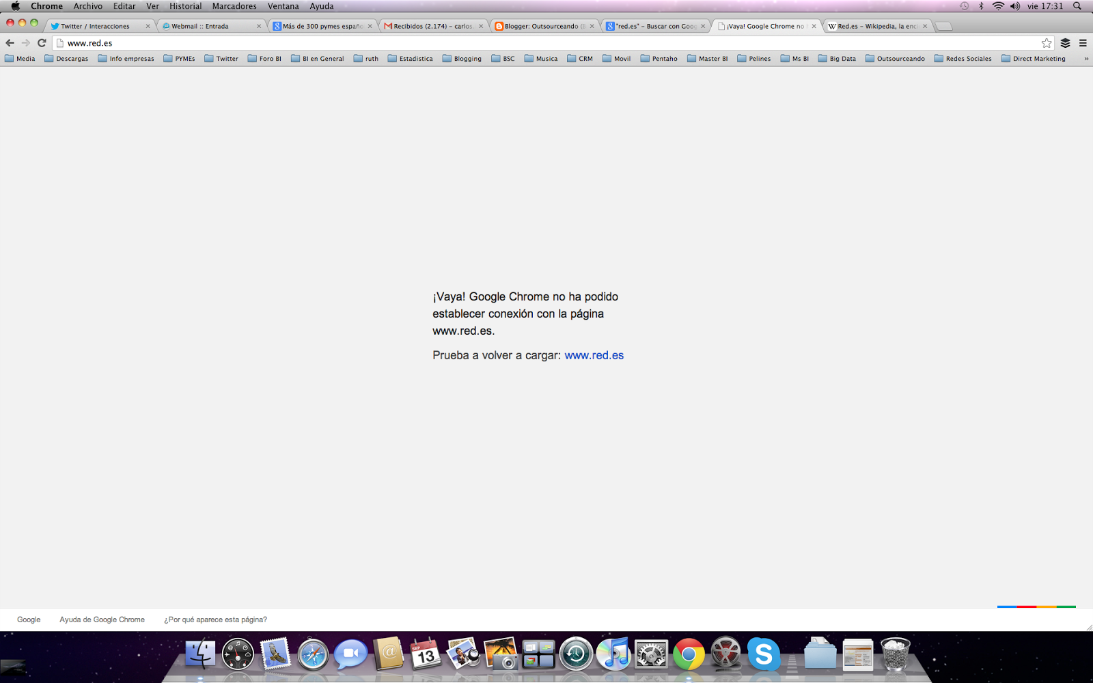Open the Chrome hamburger menu
Image resolution: width=1093 pixels, height=683 pixels.
click(x=1083, y=42)
